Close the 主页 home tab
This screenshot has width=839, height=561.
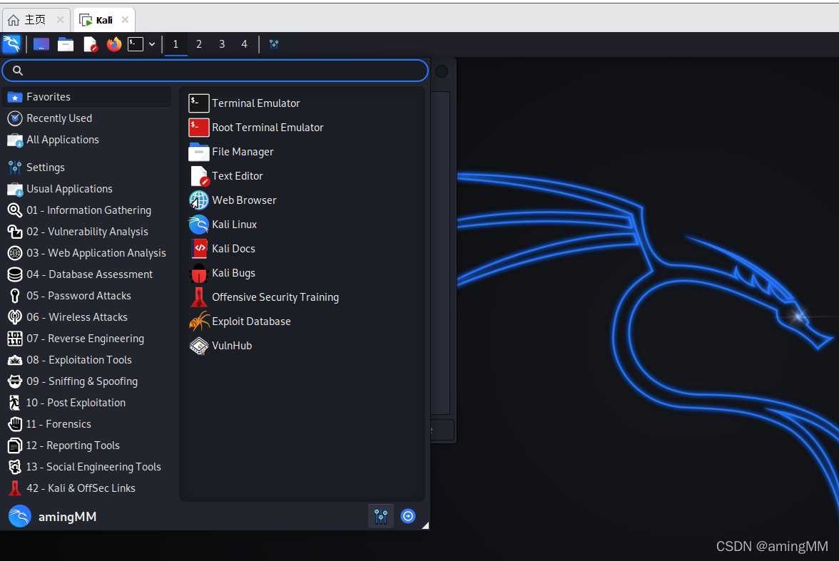pos(60,20)
